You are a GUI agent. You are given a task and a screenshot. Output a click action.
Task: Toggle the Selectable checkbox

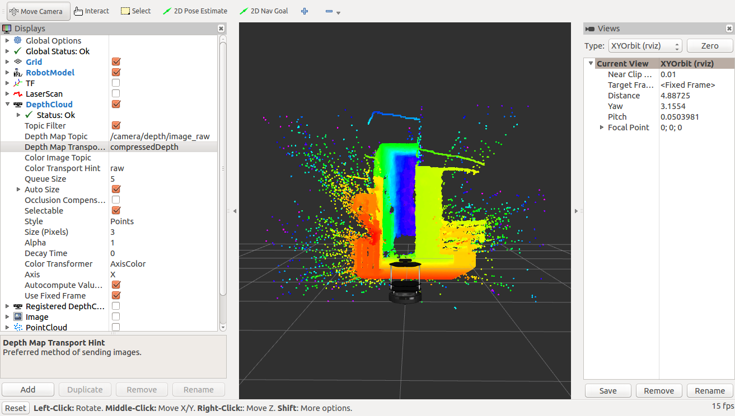[116, 210]
